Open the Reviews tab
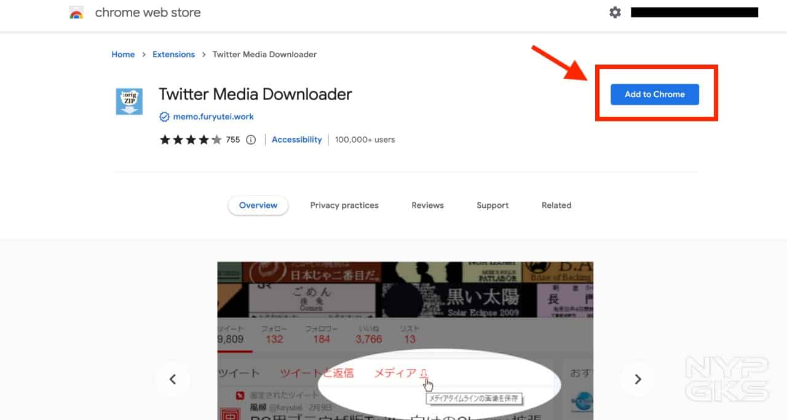This screenshot has width=787, height=420. click(428, 205)
